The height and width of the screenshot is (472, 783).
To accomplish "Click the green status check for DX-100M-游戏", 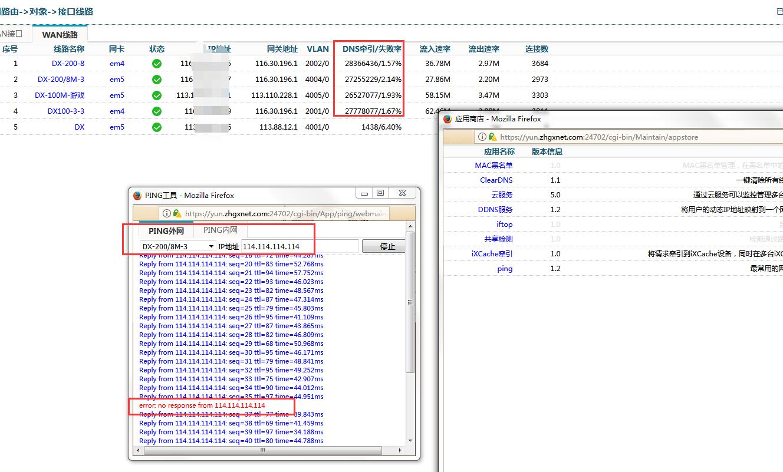I will pyautogui.click(x=157, y=95).
